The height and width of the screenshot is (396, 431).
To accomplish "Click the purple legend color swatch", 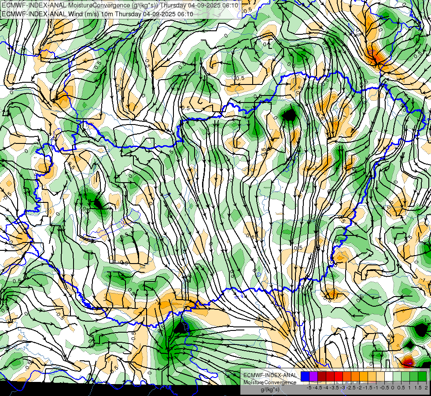I will tap(313, 376).
